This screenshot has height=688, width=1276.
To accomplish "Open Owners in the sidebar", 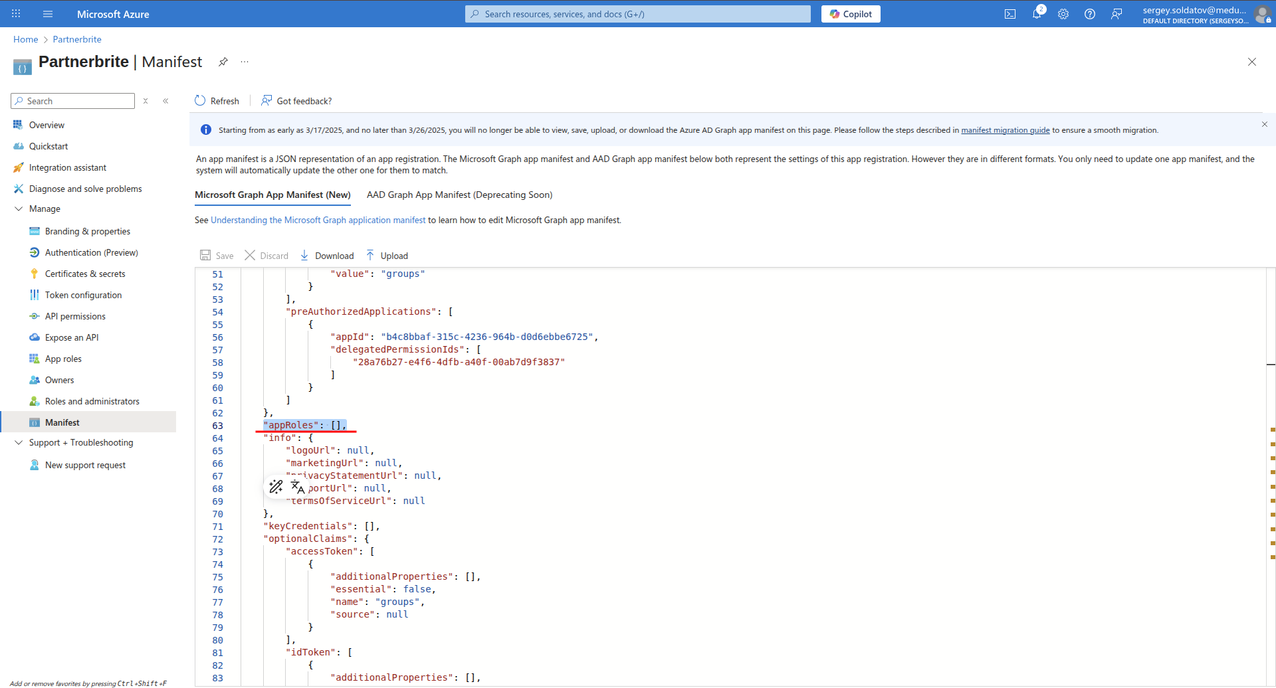I will click(x=59, y=380).
